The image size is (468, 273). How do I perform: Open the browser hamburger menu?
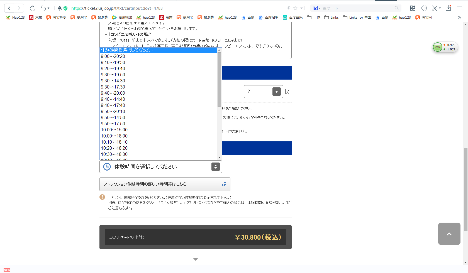(459, 8)
